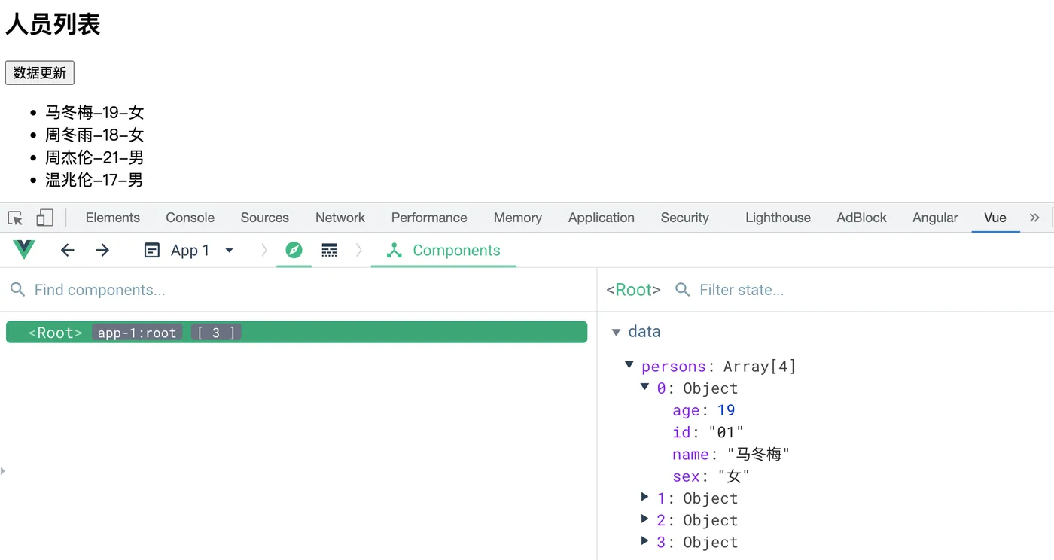Open the App 1 selector dropdown

pos(189,251)
